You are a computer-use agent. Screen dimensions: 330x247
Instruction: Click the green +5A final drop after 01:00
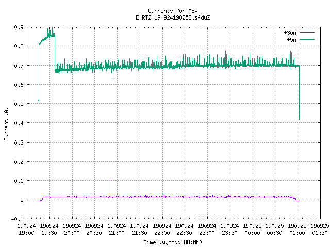coord(299,94)
